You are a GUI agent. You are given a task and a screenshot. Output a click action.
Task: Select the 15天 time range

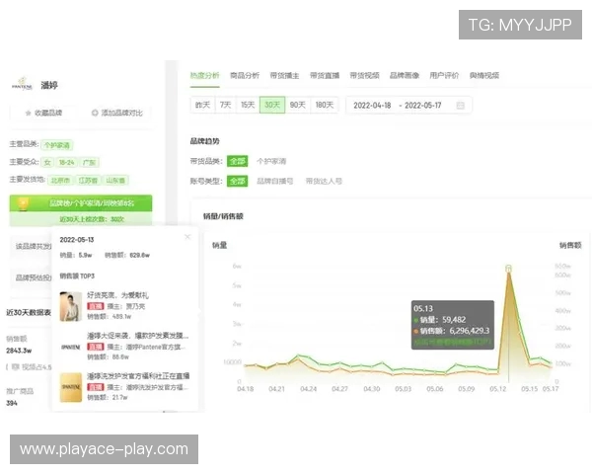[x=248, y=105]
